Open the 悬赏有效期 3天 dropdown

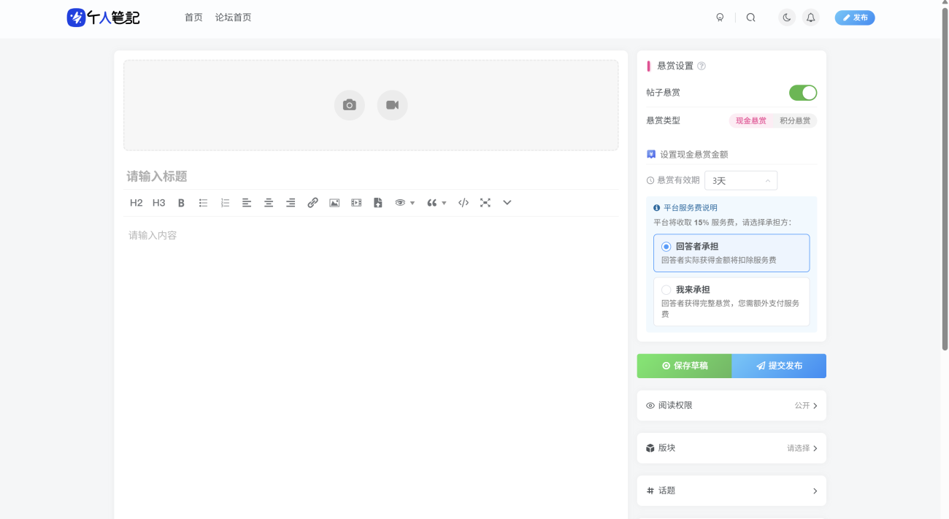click(740, 180)
